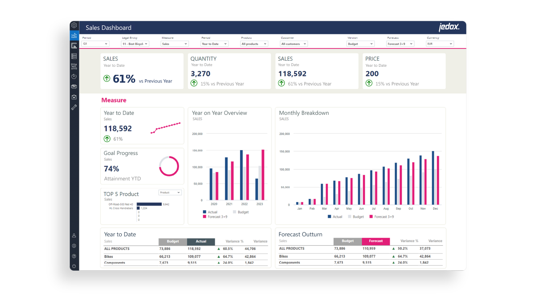Open the presentation camera icon in the sidebar

point(74,86)
